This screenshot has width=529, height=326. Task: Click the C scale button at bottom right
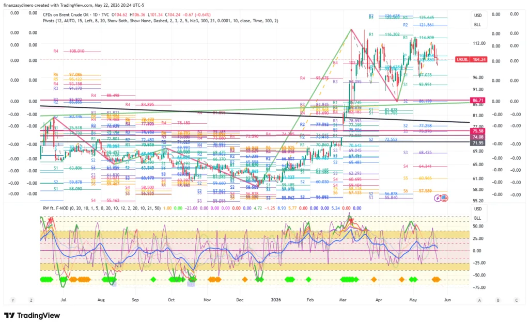coord(516,300)
